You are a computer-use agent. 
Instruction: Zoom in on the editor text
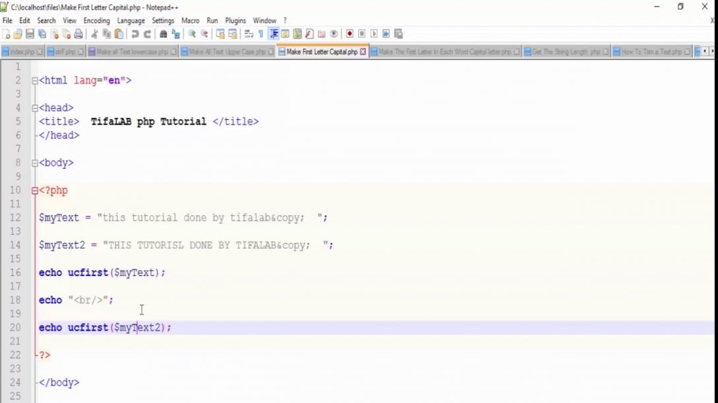click(192, 34)
